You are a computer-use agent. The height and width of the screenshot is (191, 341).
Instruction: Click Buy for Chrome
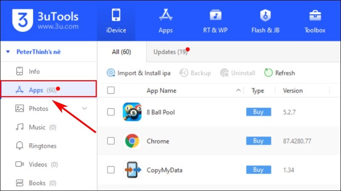tap(259, 141)
